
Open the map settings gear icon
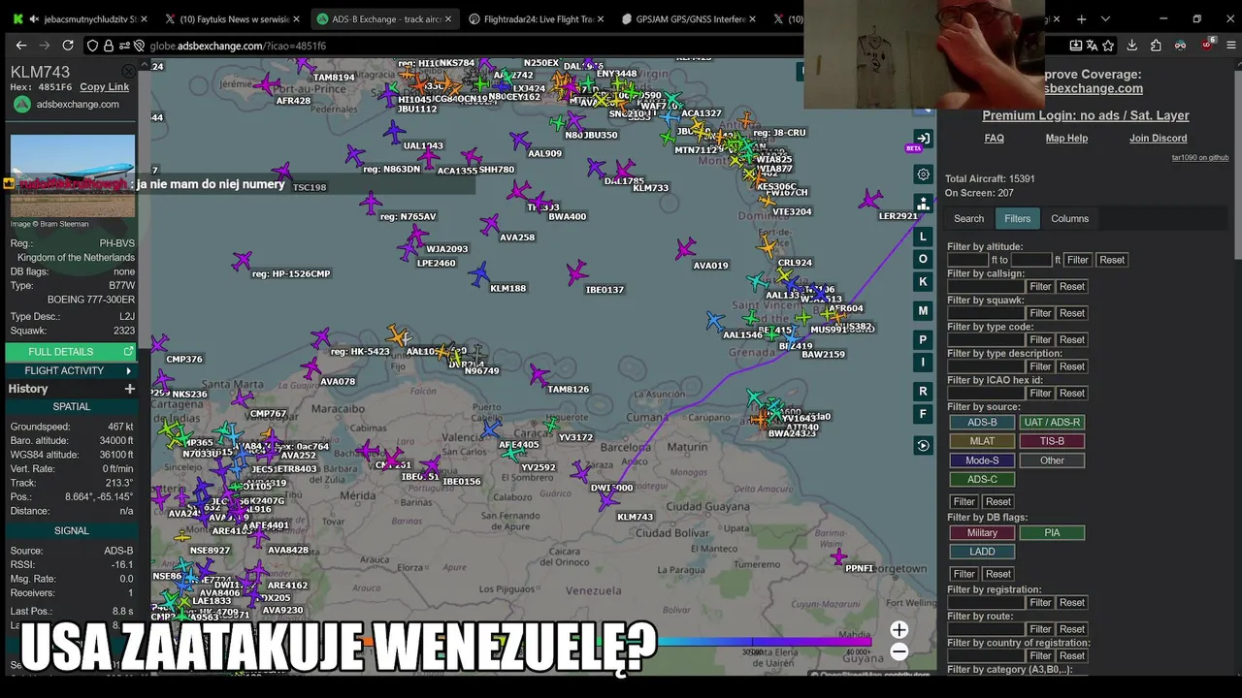[x=923, y=174]
